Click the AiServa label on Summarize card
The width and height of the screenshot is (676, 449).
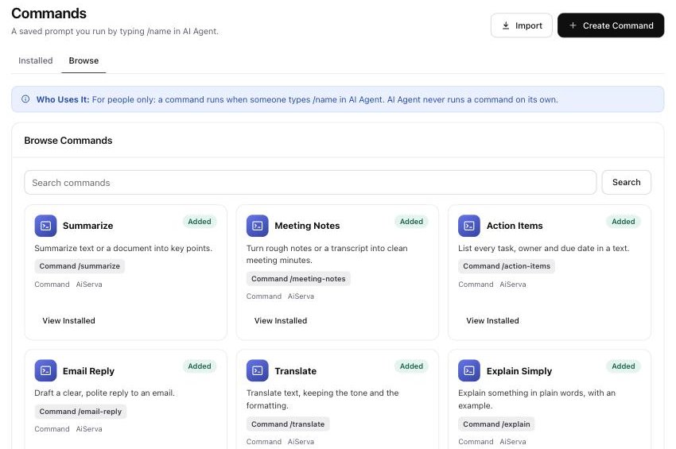click(x=89, y=284)
